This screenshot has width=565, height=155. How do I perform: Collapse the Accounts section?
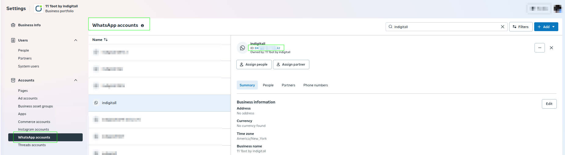click(x=76, y=80)
